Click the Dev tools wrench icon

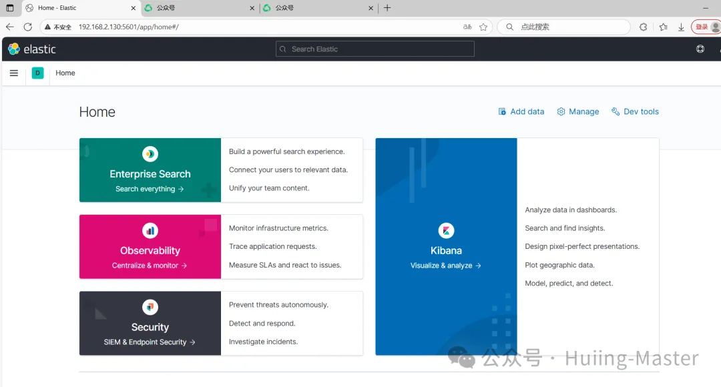[x=616, y=111]
